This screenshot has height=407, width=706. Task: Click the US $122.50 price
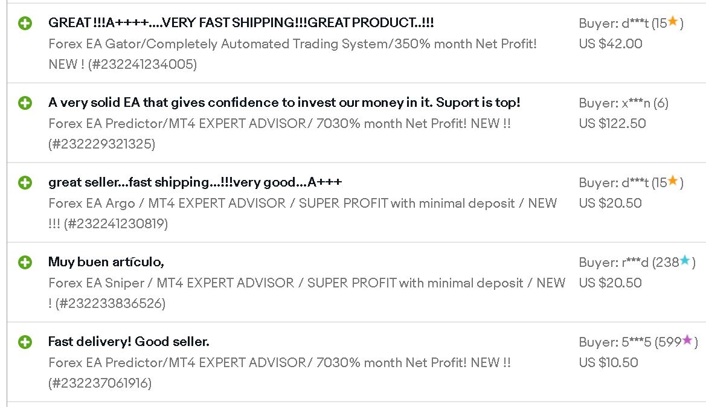[x=612, y=123]
